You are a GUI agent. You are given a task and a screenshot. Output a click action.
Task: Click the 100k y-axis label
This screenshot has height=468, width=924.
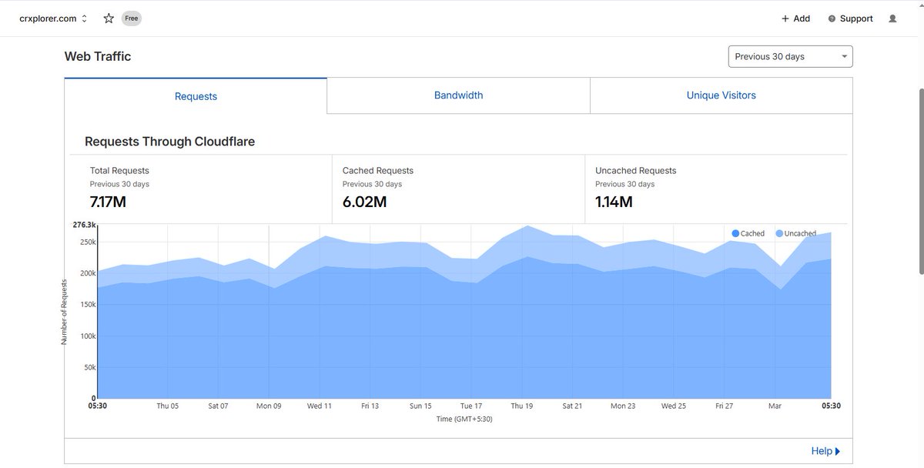click(x=87, y=336)
